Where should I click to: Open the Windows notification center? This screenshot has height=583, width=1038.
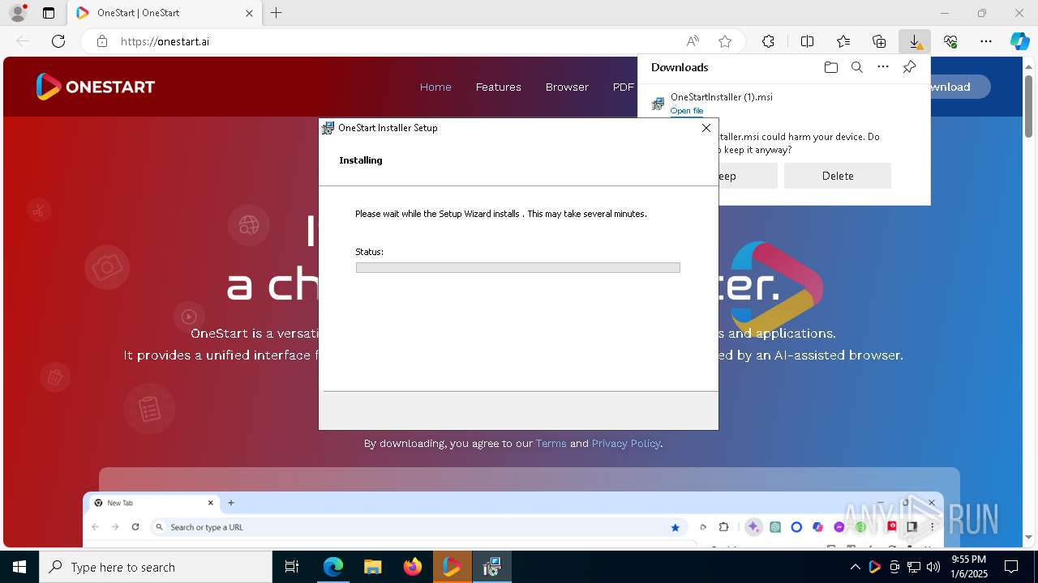pyautogui.click(x=1011, y=567)
